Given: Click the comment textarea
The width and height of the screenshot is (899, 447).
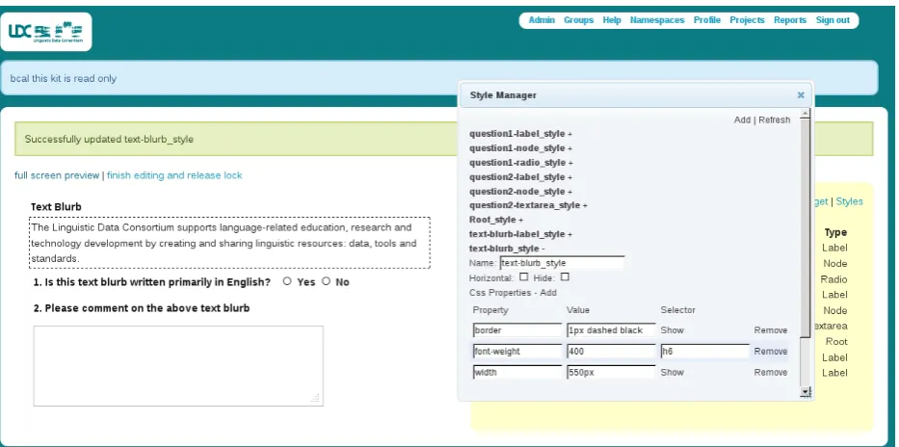Looking at the screenshot, I should 178,366.
